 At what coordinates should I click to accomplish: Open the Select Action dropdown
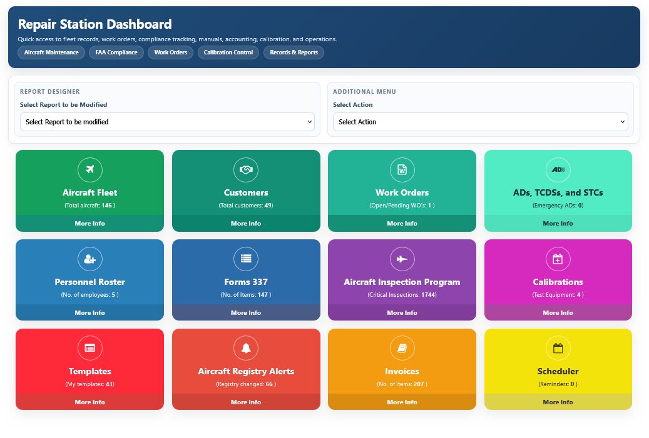click(480, 122)
